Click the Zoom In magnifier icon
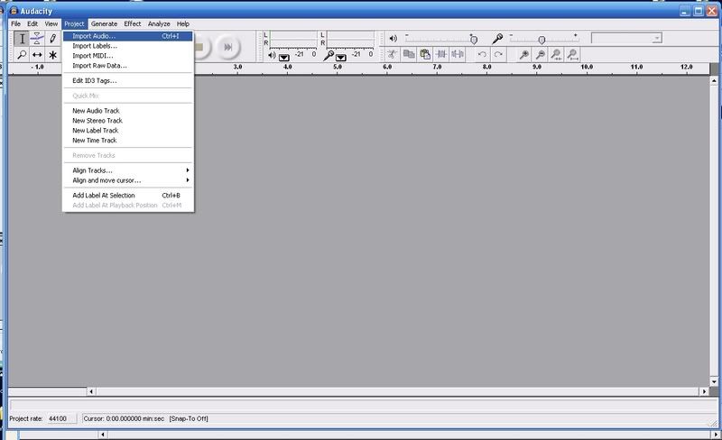The image size is (722, 440). tap(524, 55)
